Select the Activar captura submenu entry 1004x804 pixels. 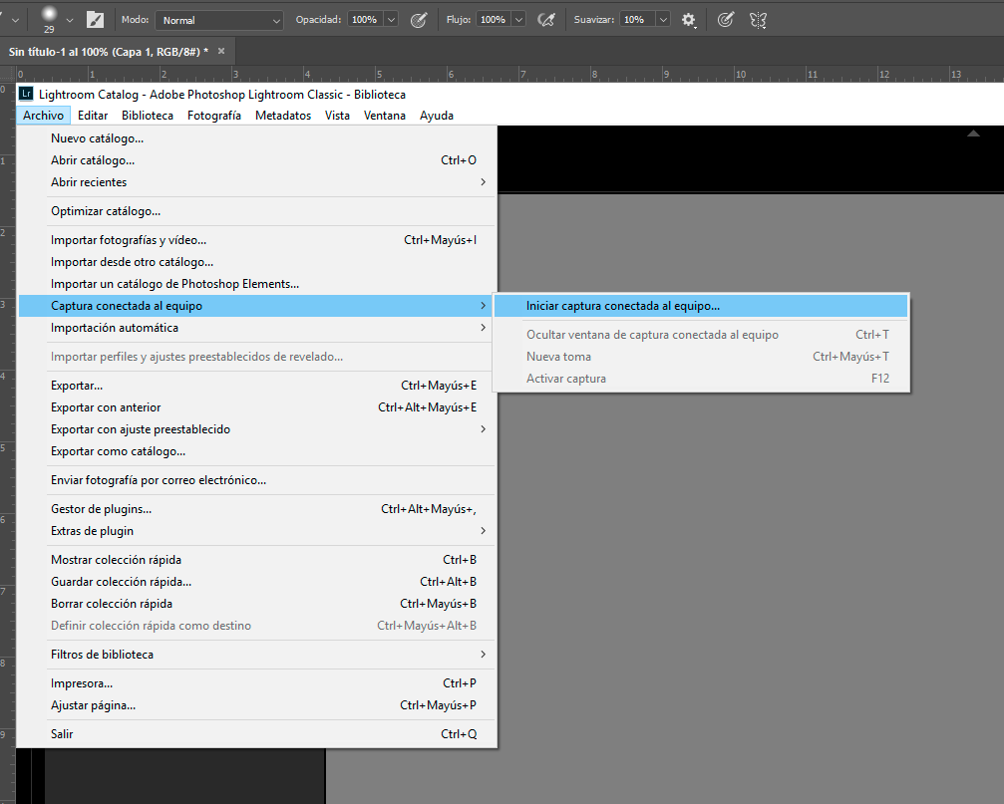[x=701, y=378]
